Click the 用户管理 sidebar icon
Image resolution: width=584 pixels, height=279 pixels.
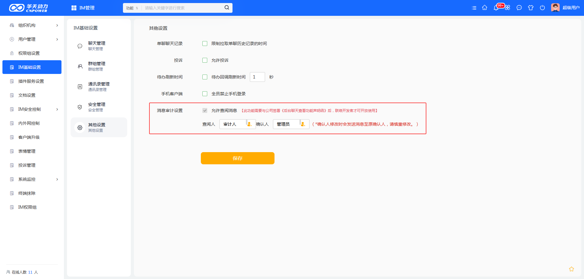click(x=12, y=39)
